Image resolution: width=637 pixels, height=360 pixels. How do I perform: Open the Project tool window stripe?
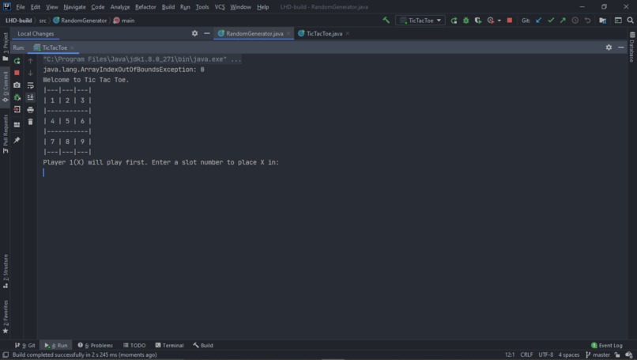(x=6, y=46)
